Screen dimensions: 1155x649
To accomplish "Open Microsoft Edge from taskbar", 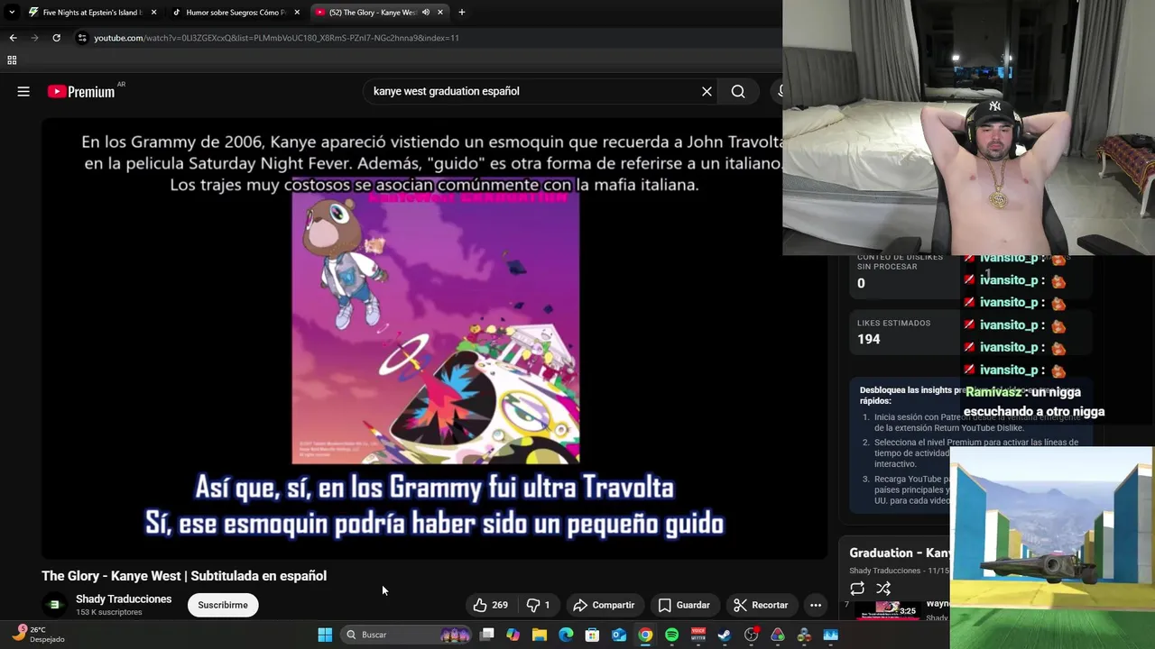I will point(566,635).
